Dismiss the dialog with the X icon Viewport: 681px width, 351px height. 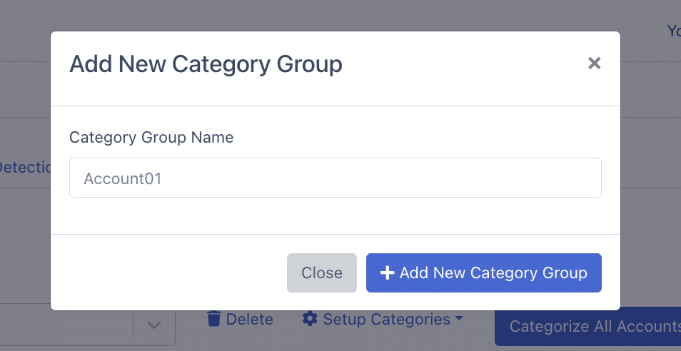594,63
